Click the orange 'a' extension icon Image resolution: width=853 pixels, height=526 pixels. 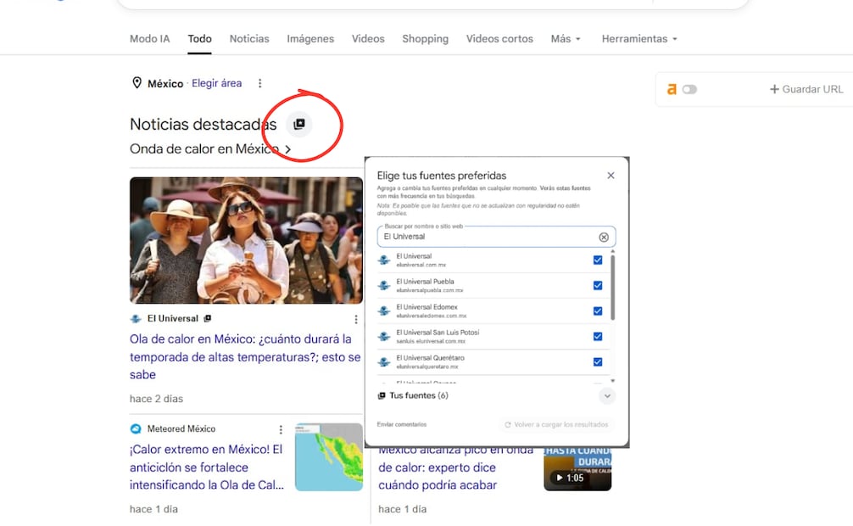point(672,89)
